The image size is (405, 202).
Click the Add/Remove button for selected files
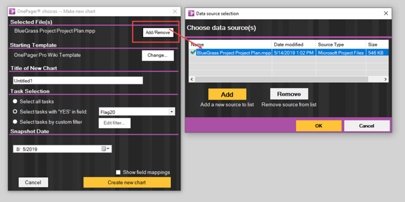(158, 33)
